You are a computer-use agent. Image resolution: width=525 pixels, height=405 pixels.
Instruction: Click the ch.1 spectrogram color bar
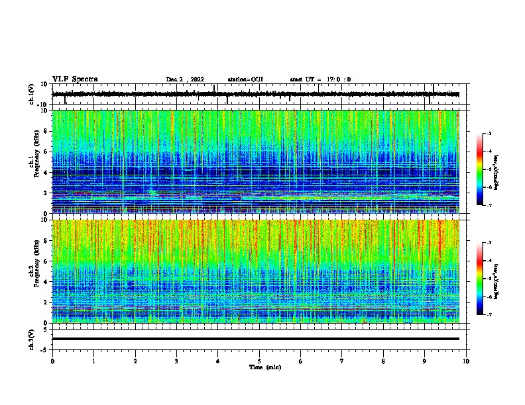479,169
